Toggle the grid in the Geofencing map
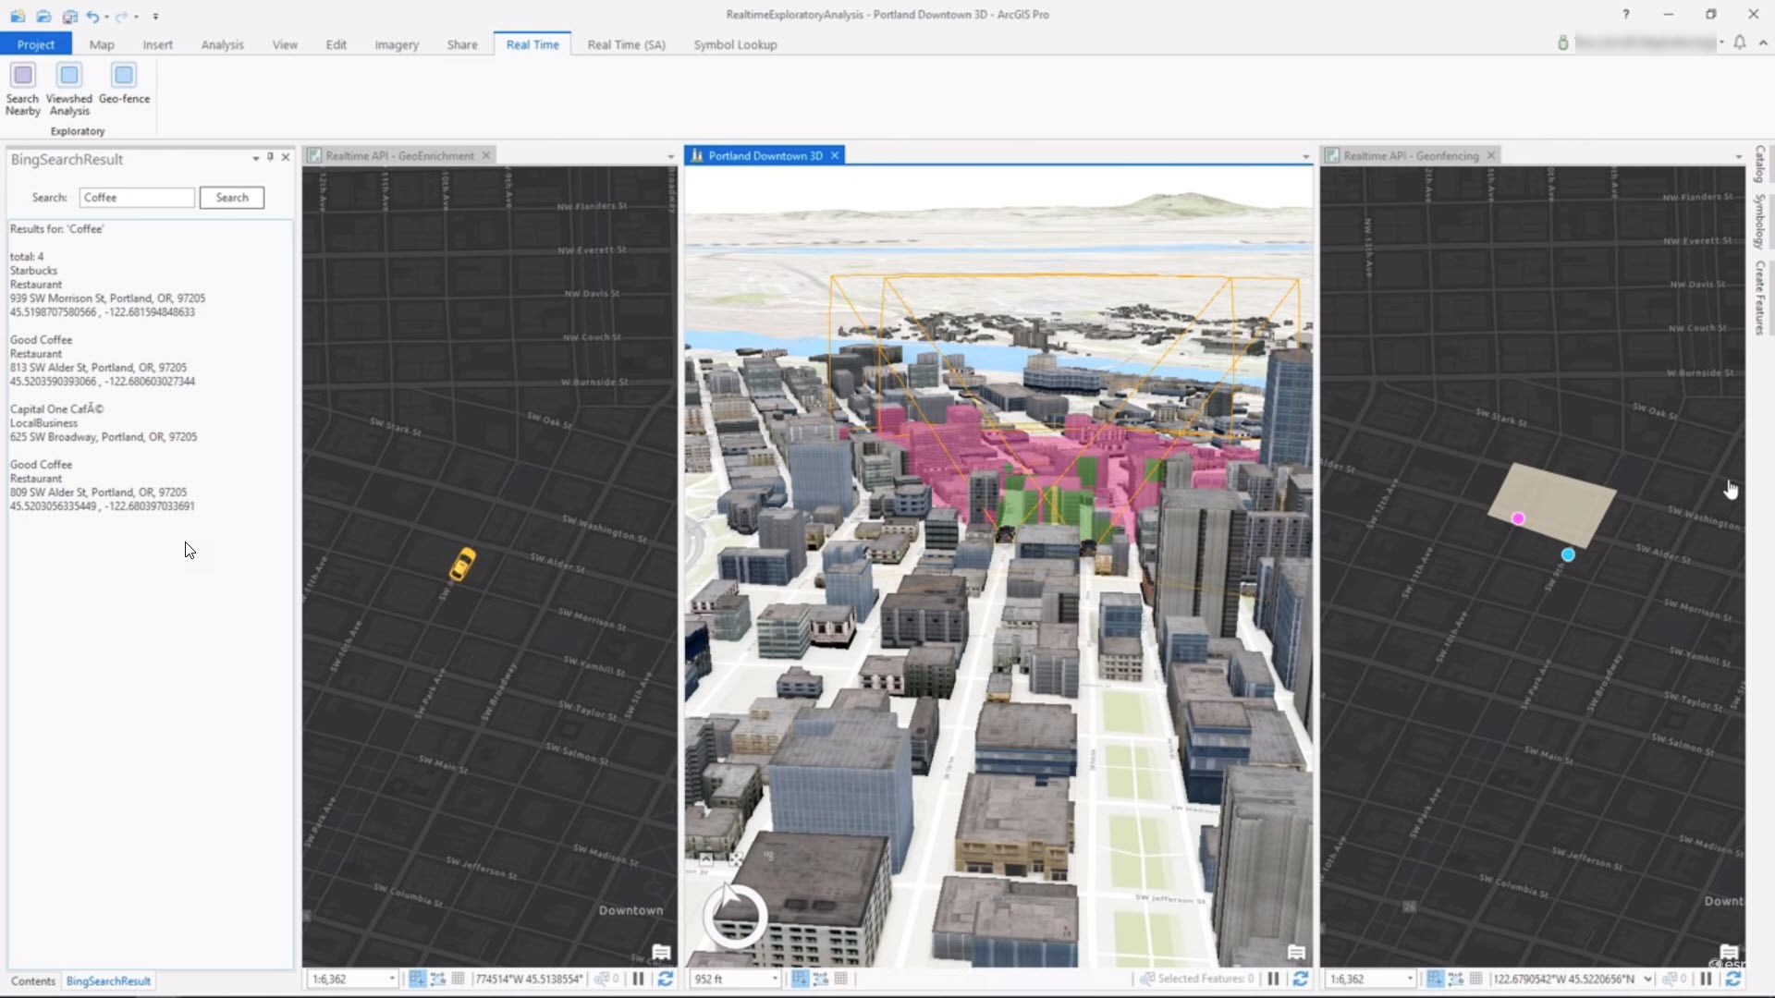1775x998 pixels. pos(1475,979)
